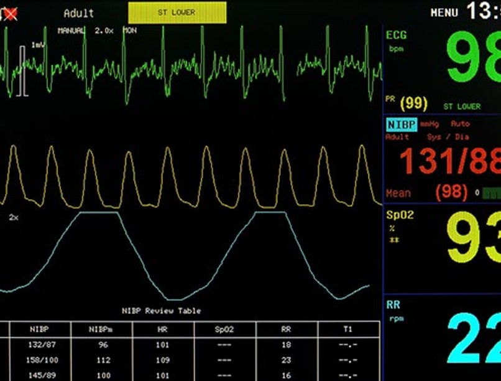Viewport: 501px width, 381px height.
Task: Change the 2x respiration waveform scale
Action: click(x=13, y=217)
